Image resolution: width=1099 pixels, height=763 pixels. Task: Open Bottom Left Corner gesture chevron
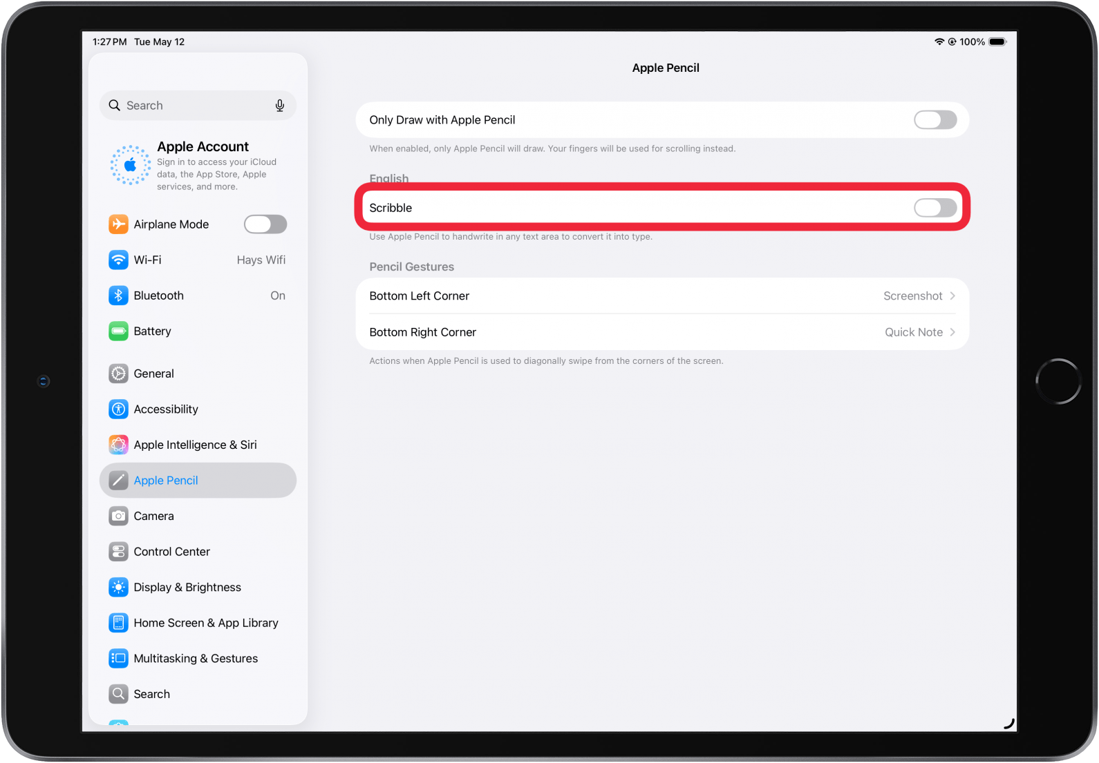952,296
